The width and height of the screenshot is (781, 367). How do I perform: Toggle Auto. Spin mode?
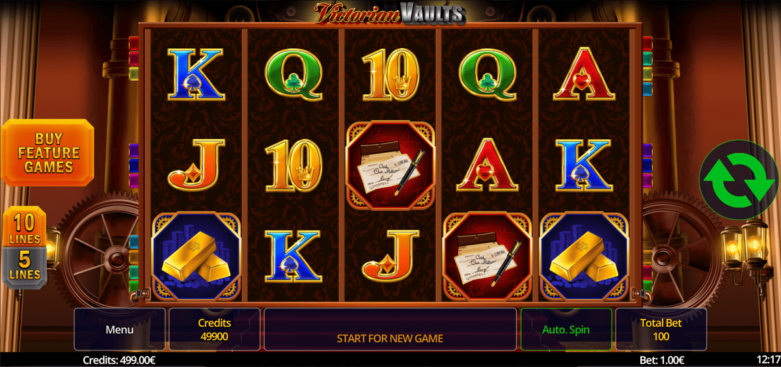pos(566,329)
